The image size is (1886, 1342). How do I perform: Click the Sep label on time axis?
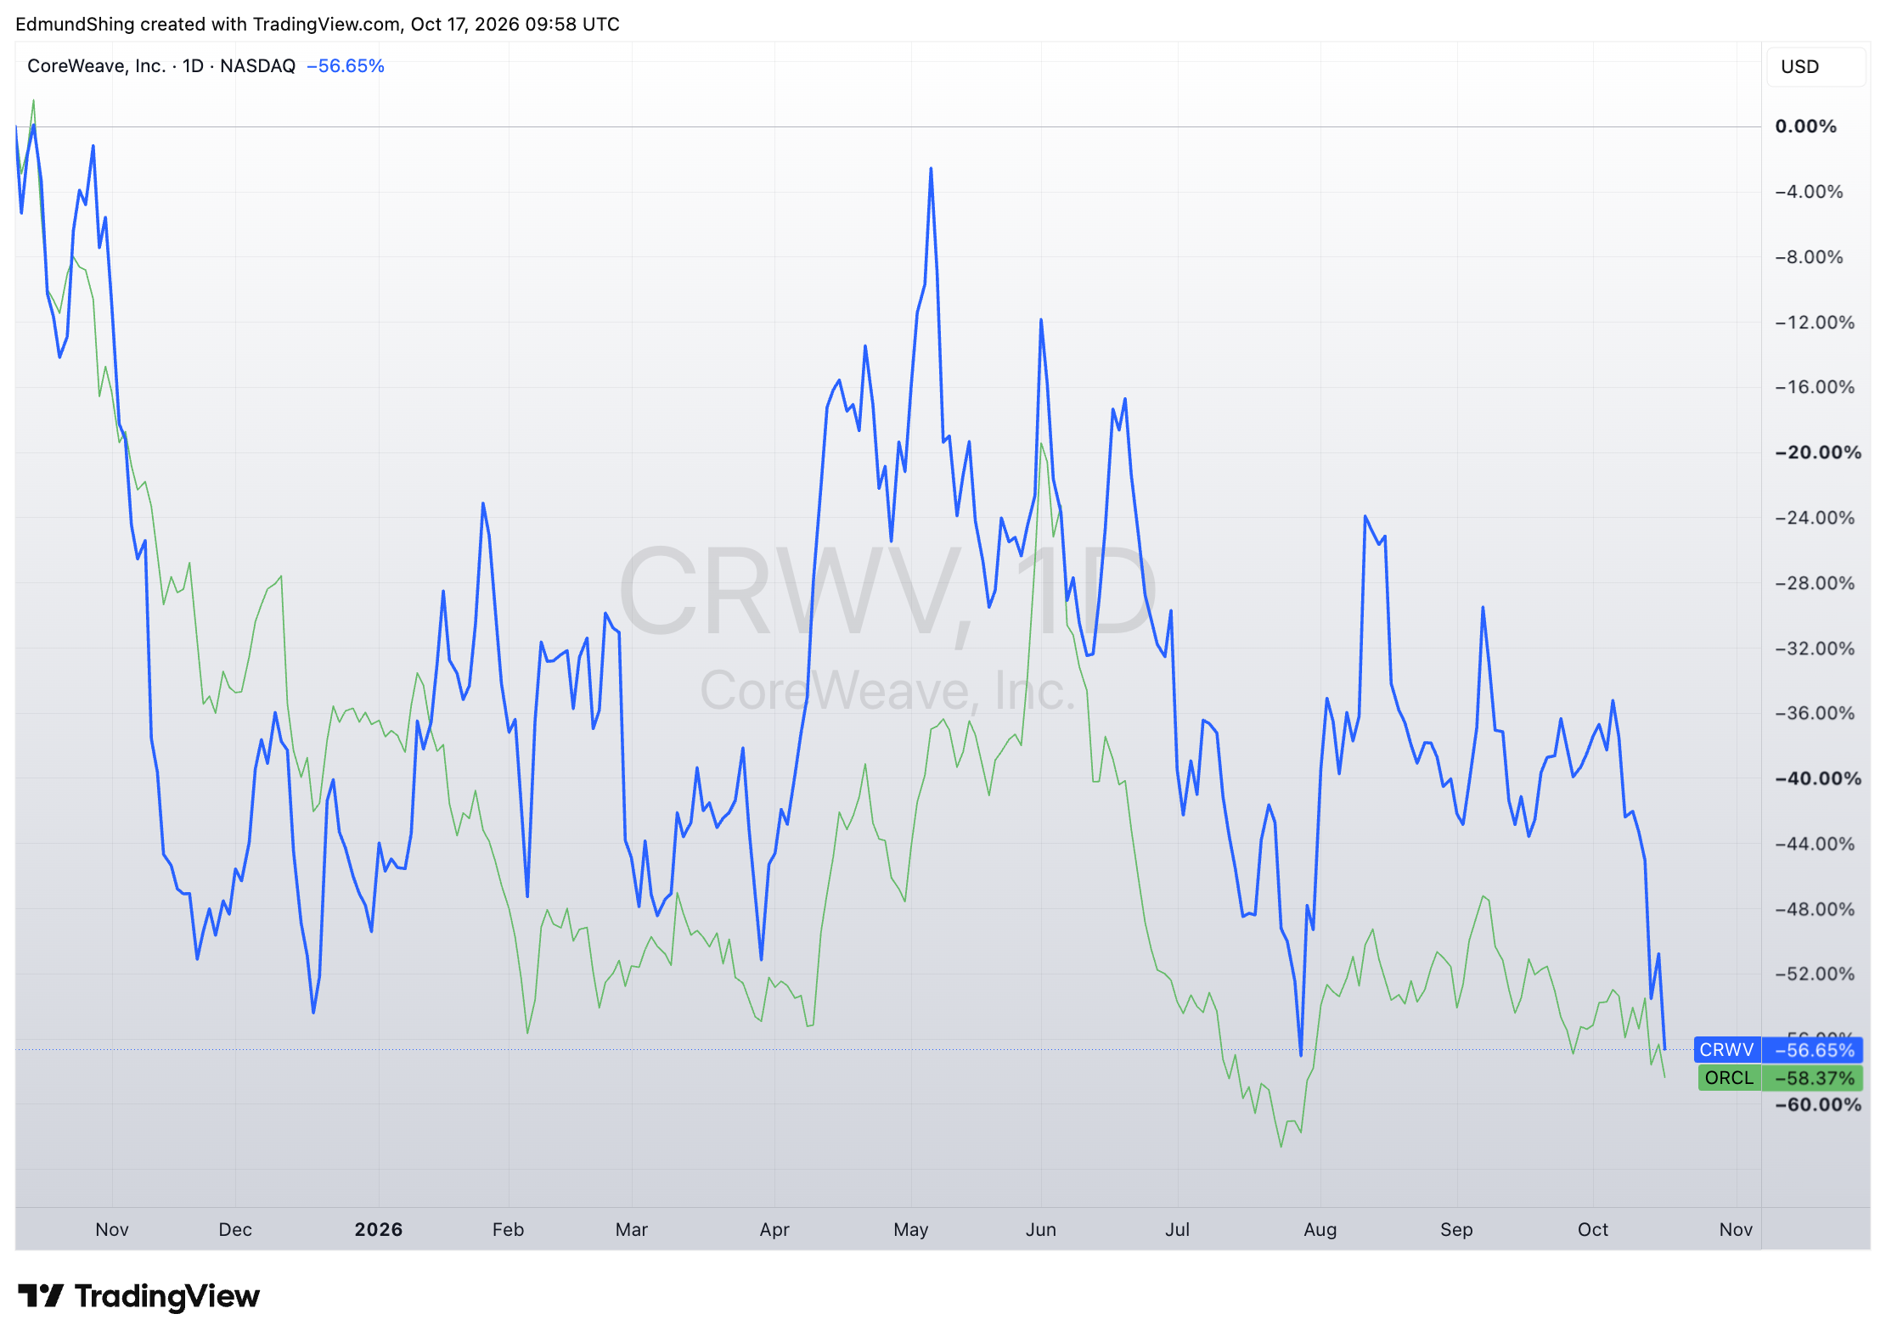click(1456, 1229)
